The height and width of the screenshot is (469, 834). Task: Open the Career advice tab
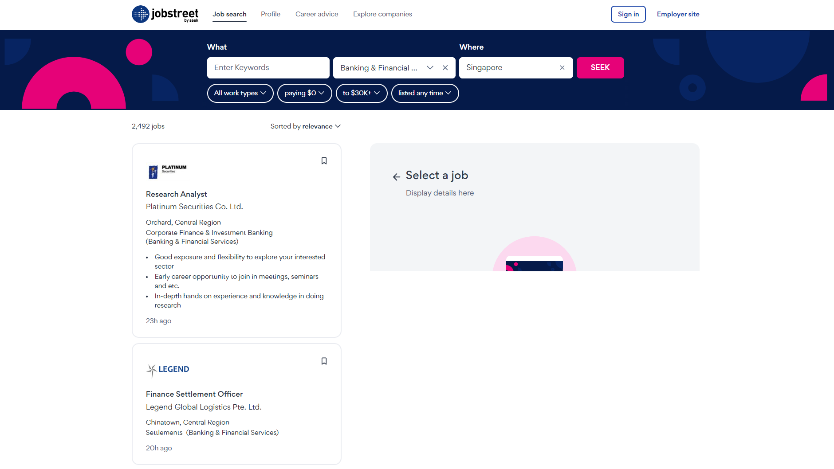[317, 14]
